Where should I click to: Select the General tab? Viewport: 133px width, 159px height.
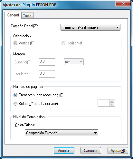click(x=13, y=15)
